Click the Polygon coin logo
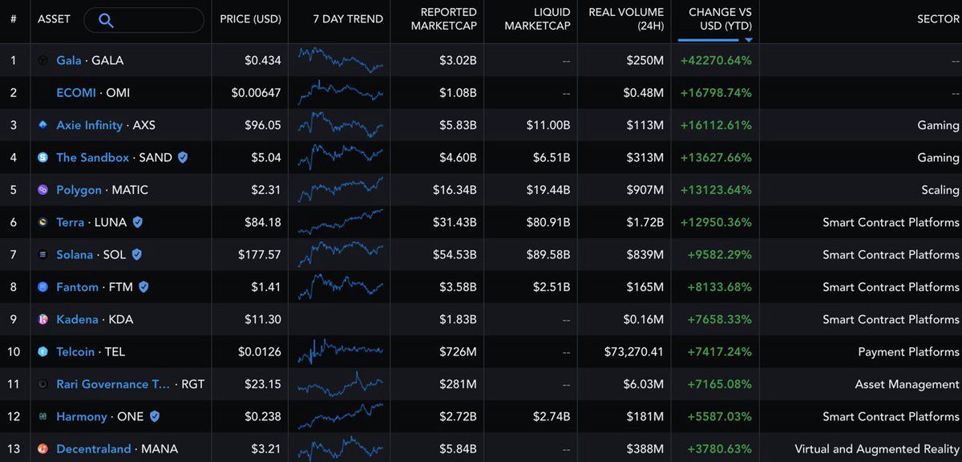The width and height of the screenshot is (962, 462). coord(43,190)
